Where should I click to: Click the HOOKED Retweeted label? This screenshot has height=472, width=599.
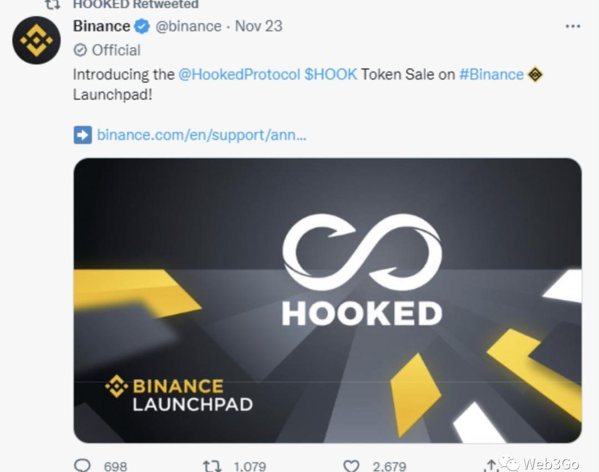135,4
